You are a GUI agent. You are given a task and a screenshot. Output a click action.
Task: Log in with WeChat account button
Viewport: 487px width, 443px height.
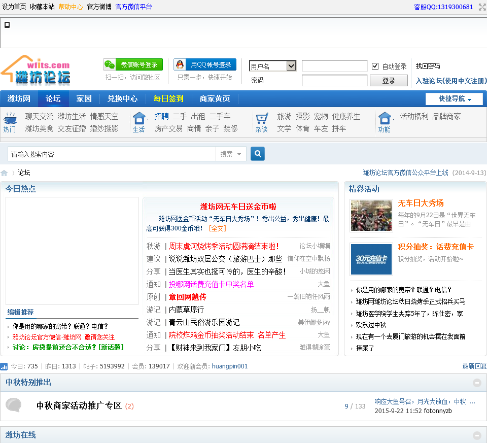133,65
